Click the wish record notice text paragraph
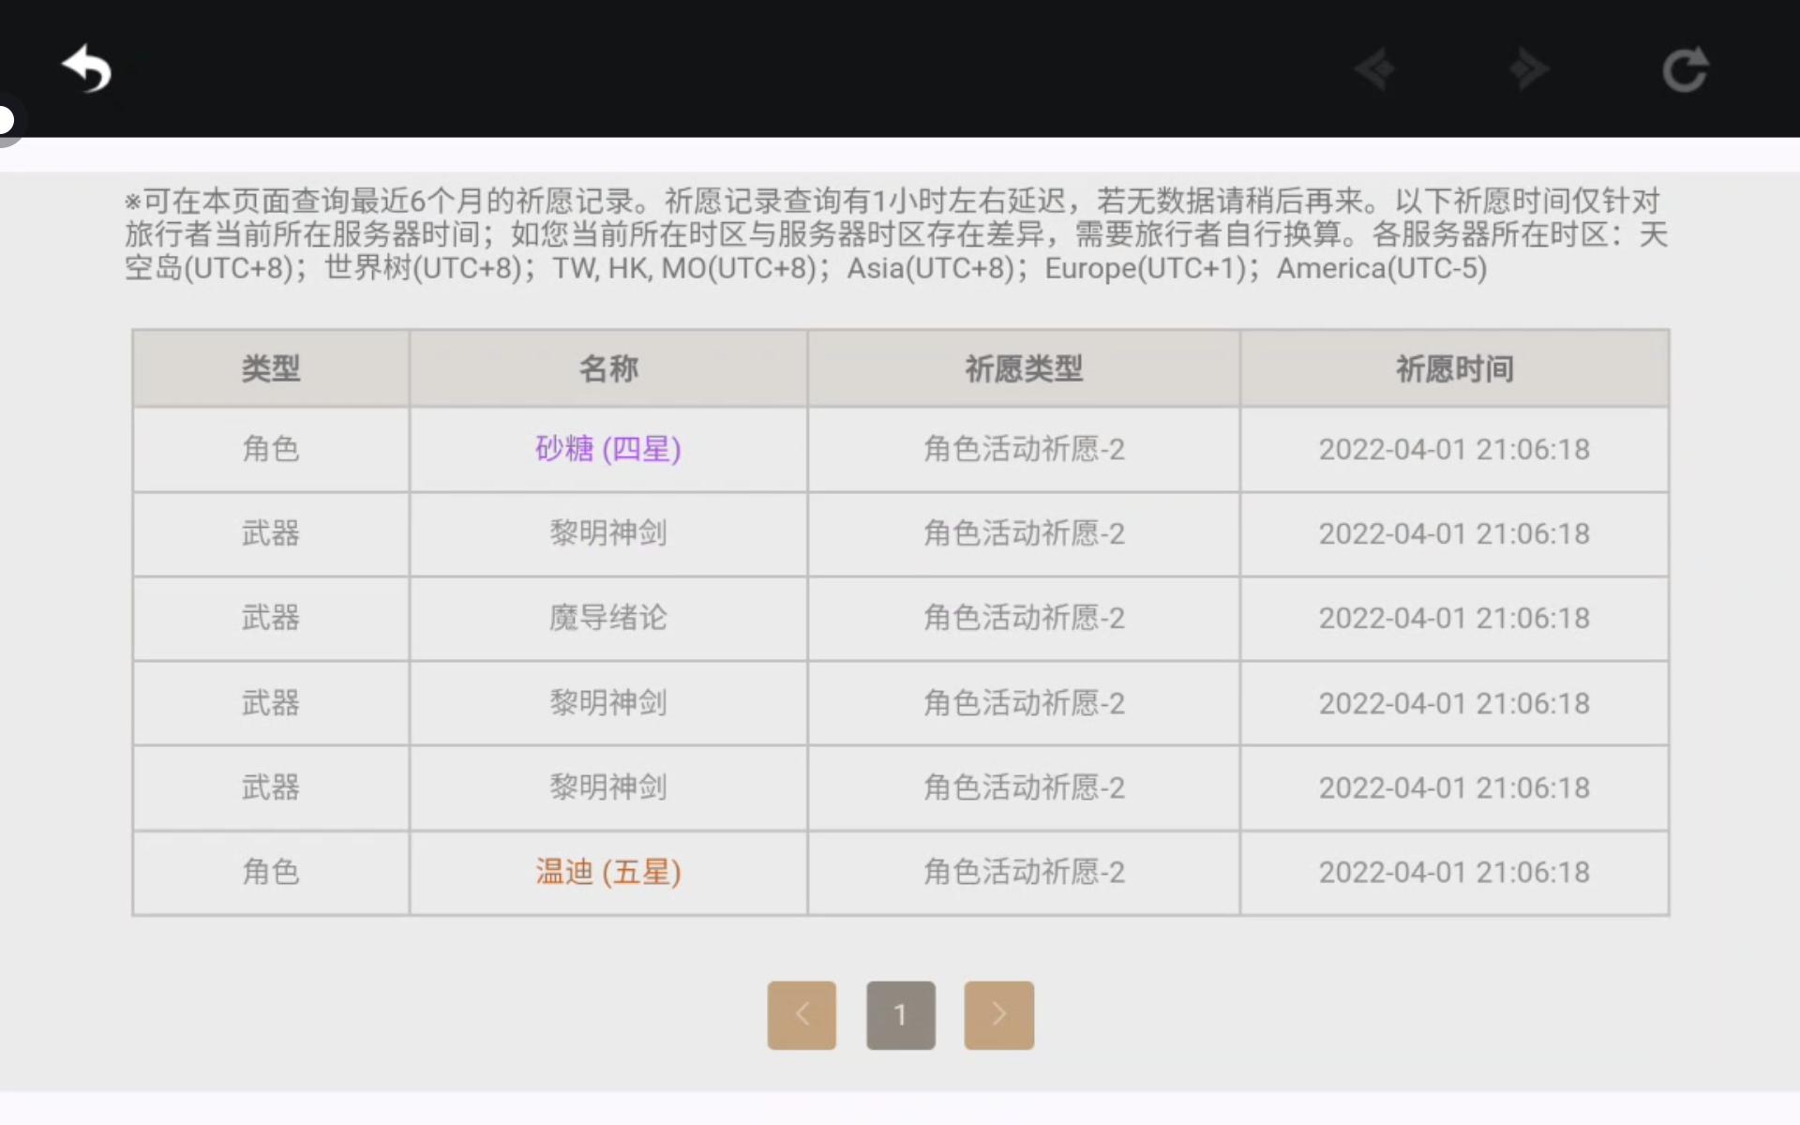The height and width of the screenshot is (1125, 1800). tap(895, 234)
